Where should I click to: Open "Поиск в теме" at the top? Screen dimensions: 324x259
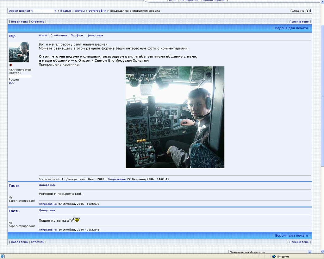coord(299,22)
